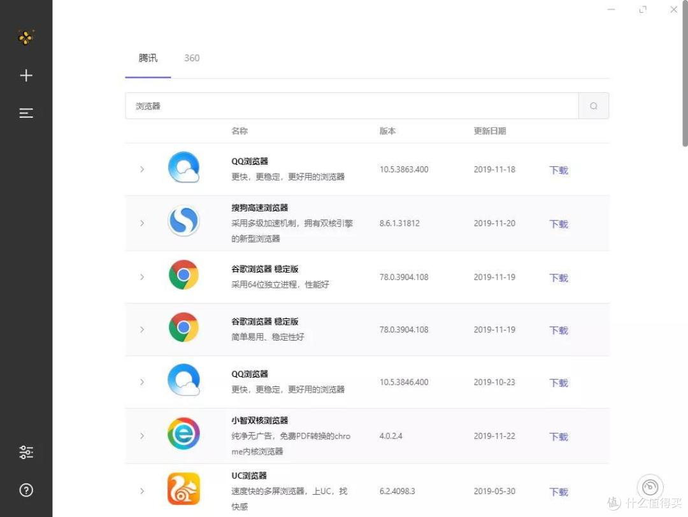Click the vertical scrollbar thumb
The image size is (688, 517).
[x=685, y=73]
